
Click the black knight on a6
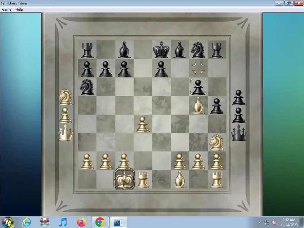(x=87, y=87)
